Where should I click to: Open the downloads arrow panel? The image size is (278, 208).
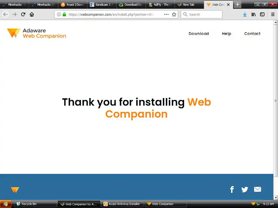click(245, 14)
